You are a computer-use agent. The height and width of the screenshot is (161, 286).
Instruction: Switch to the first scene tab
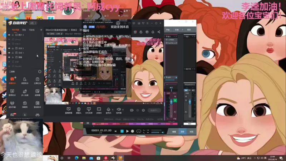(15, 30)
